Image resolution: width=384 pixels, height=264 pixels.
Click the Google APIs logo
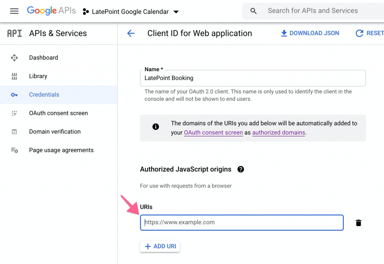tap(51, 10)
